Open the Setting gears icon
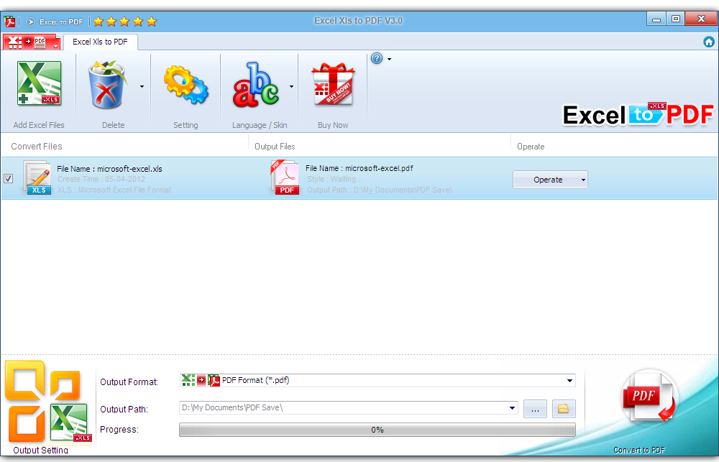Screen dimensions: 719x462 (186, 85)
